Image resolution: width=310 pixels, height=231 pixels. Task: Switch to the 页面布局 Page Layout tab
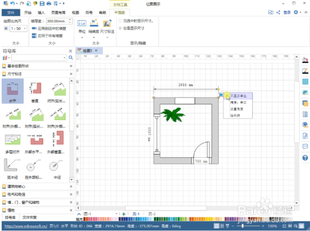coord(58,12)
